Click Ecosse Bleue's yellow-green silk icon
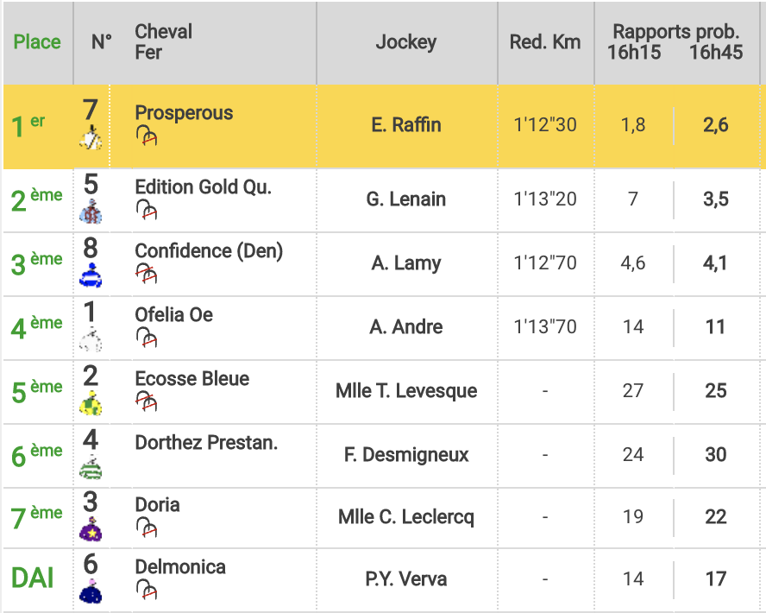The width and height of the screenshot is (766, 613). tap(91, 403)
